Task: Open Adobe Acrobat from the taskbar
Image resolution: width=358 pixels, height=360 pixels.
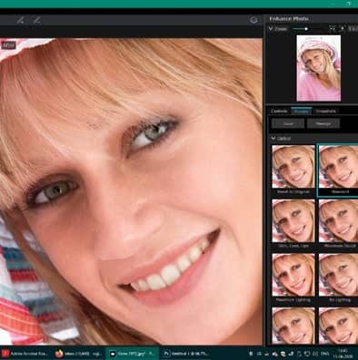Action: pos(25,354)
